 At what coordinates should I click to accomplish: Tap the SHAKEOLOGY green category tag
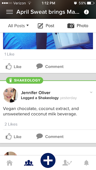click(24, 80)
